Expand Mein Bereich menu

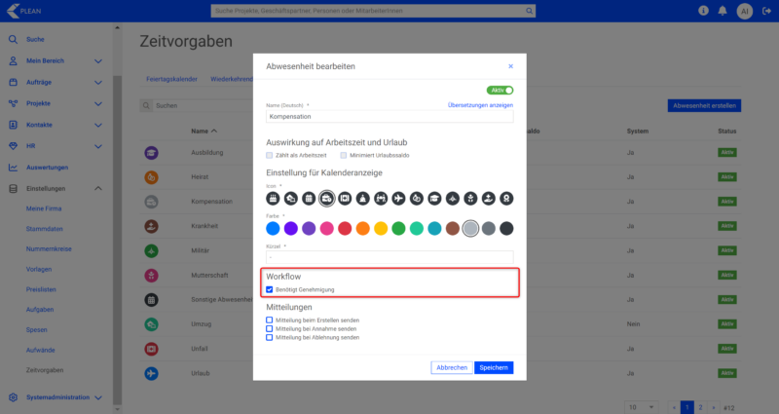[98, 61]
